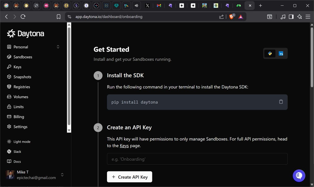Screen dimensions: 314x187
Task: Click the Daytona logo in sidebar
Action: coord(25,34)
